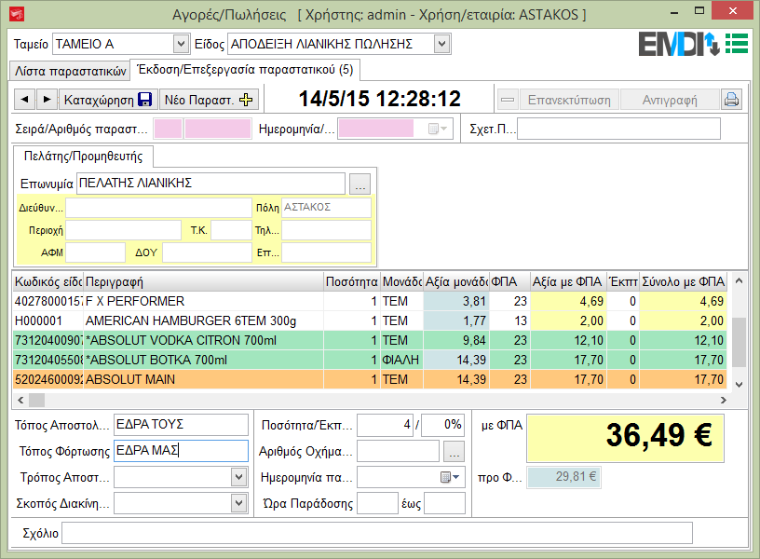Click the Τόπος Αποστολής field ΕΔΡΑ ΤΟΥΣ
This screenshot has width=760, height=559.
(x=181, y=425)
